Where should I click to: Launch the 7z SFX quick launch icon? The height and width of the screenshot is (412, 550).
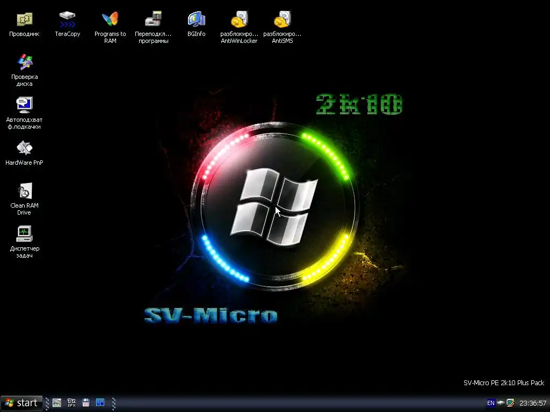tap(71, 403)
